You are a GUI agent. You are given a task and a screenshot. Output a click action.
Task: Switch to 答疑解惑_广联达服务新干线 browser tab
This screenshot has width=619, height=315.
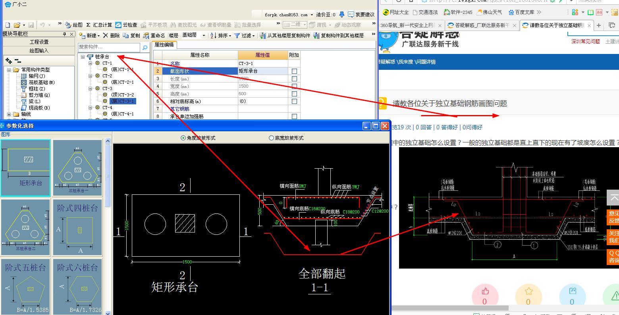[482, 25]
